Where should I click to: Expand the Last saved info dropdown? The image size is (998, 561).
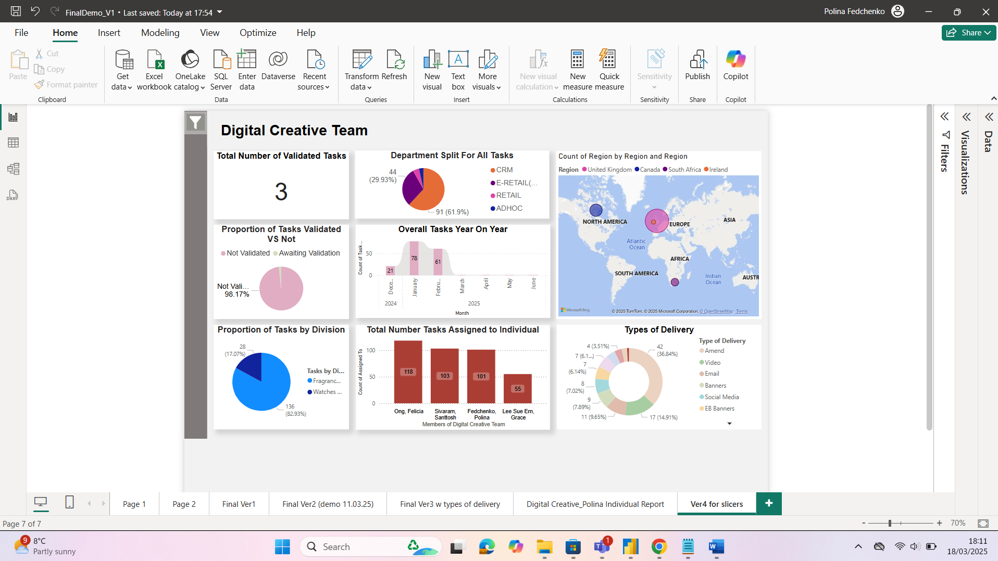218,11
